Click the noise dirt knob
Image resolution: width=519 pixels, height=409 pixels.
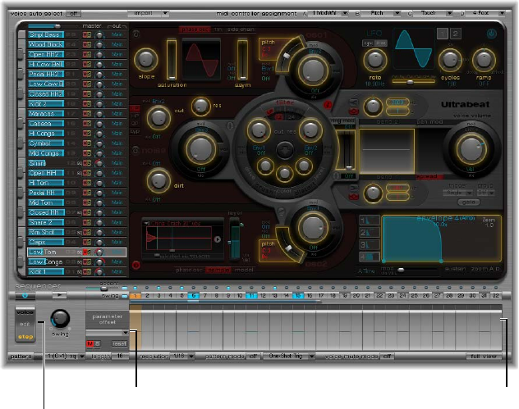coord(158,180)
